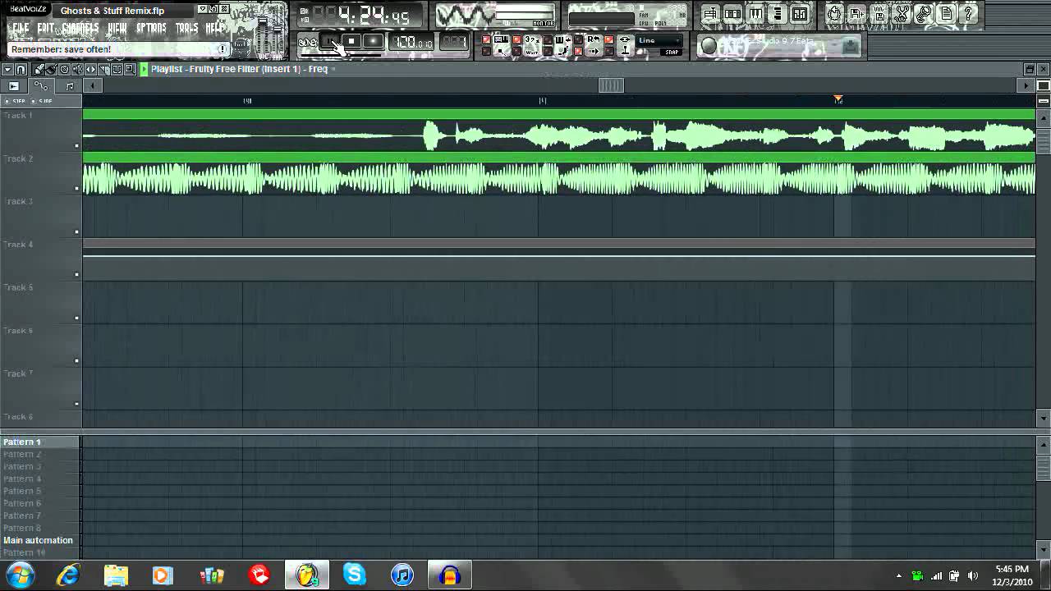The width and height of the screenshot is (1051, 591).
Task: Open pattern number selector
Action: click(454, 42)
